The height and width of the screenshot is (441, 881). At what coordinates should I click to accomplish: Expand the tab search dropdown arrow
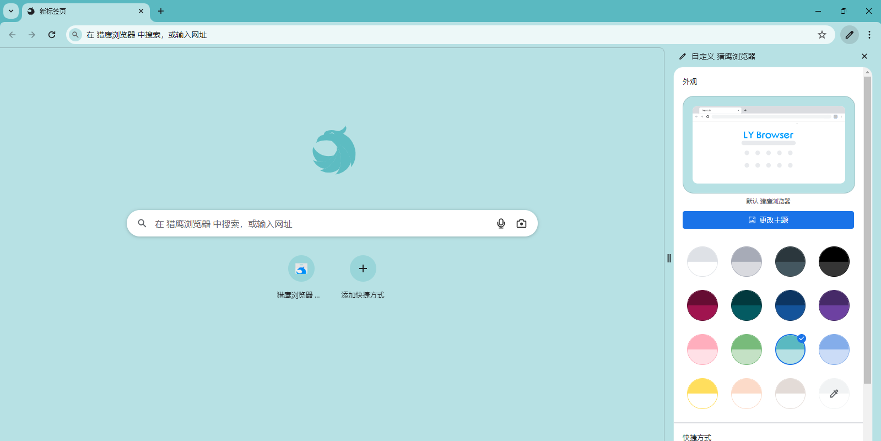(x=11, y=11)
